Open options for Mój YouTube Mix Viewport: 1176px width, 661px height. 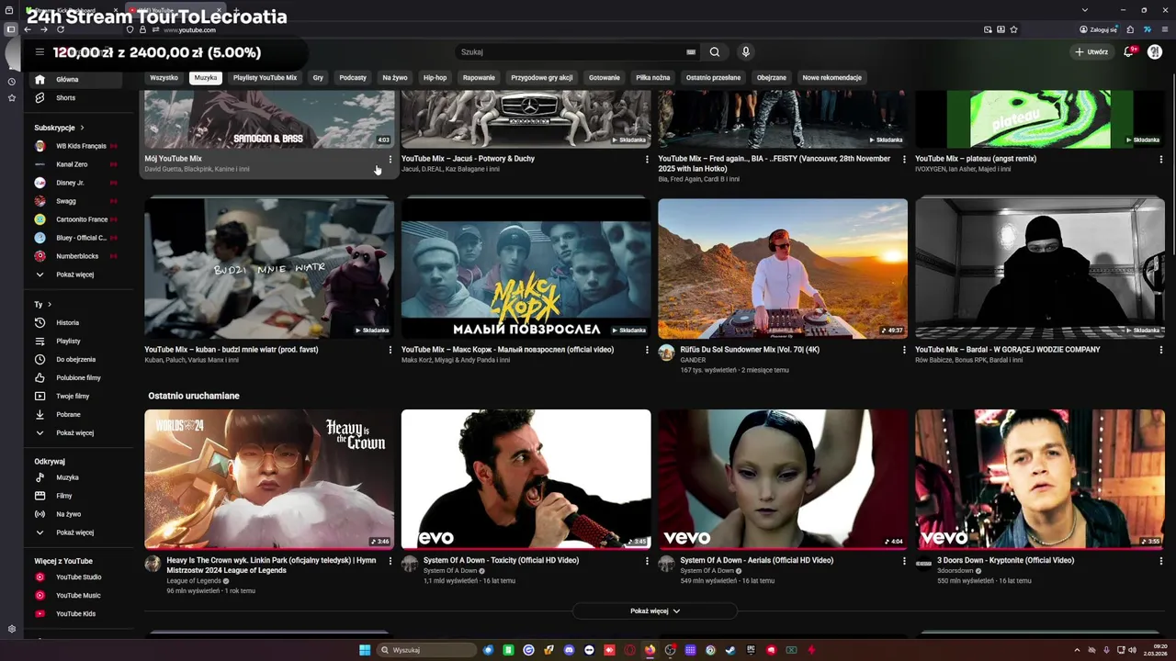click(x=390, y=159)
